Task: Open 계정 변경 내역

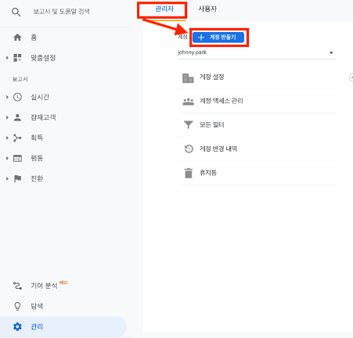Action: click(x=218, y=149)
